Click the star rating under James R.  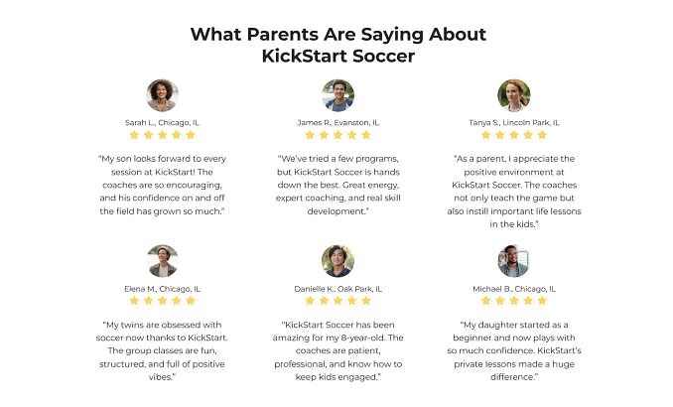point(337,135)
